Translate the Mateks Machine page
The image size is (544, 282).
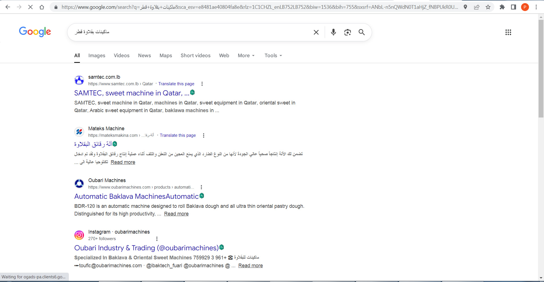178,135
